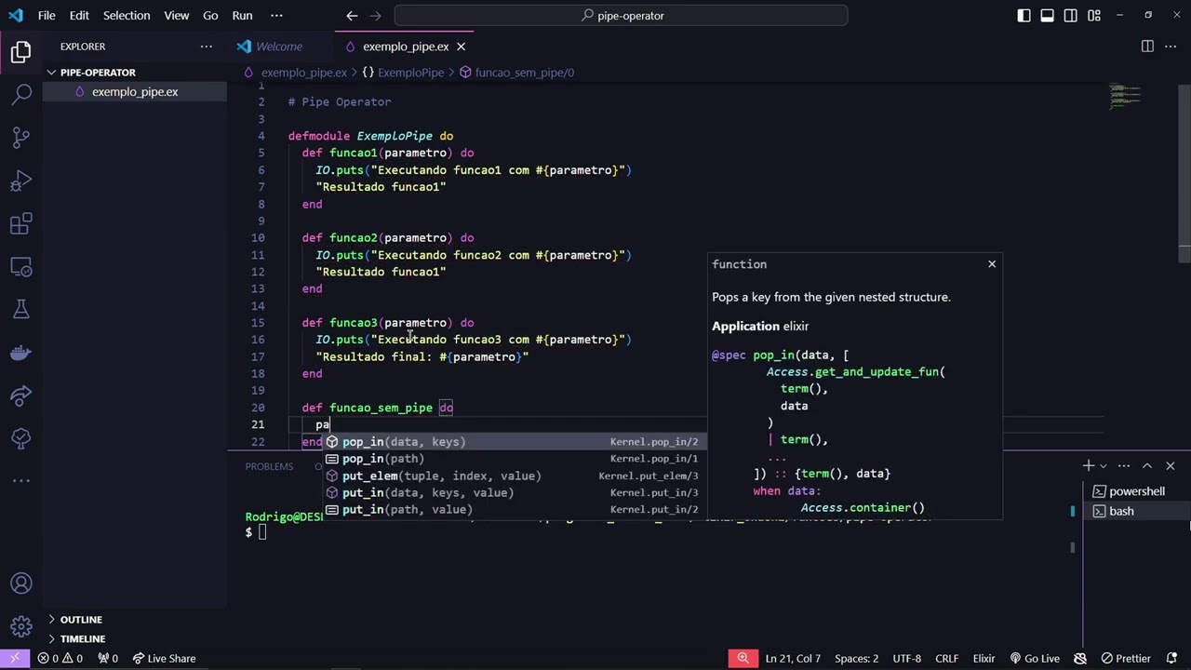The height and width of the screenshot is (670, 1191).
Task: Open the Manage gear menu
Action: tap(21, 626)
